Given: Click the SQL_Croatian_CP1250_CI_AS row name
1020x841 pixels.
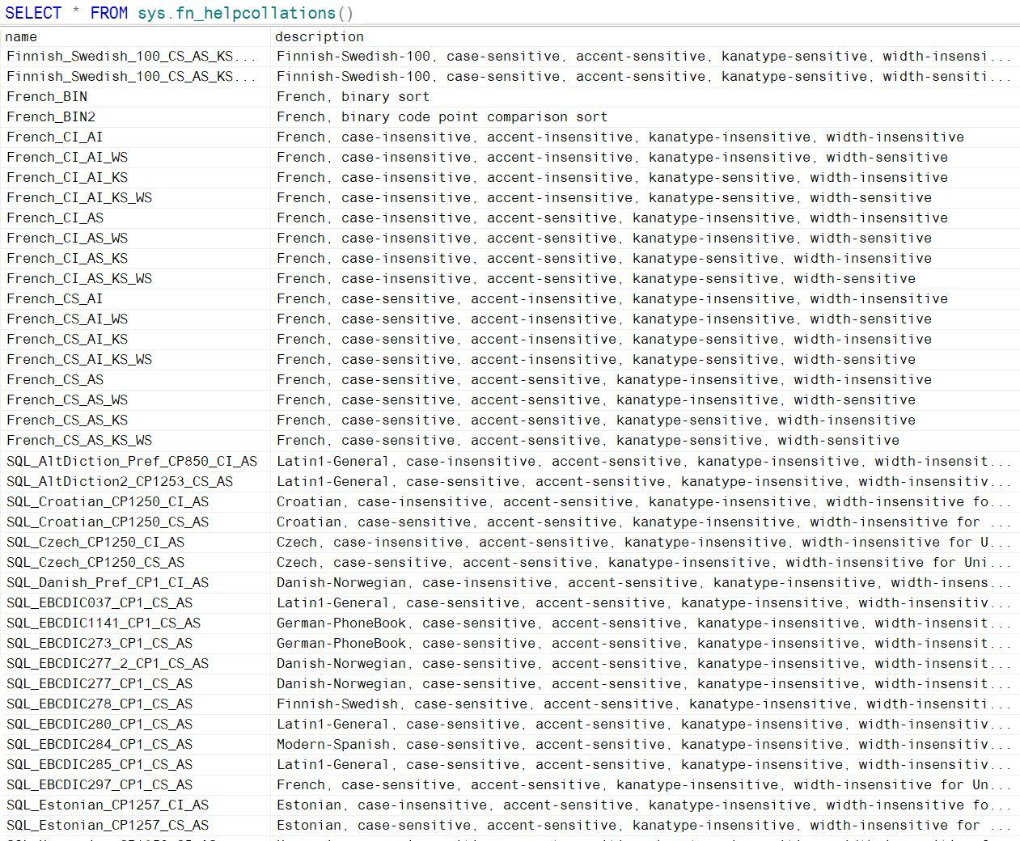Looking at the screenshot, I should [x=108, y=501].
